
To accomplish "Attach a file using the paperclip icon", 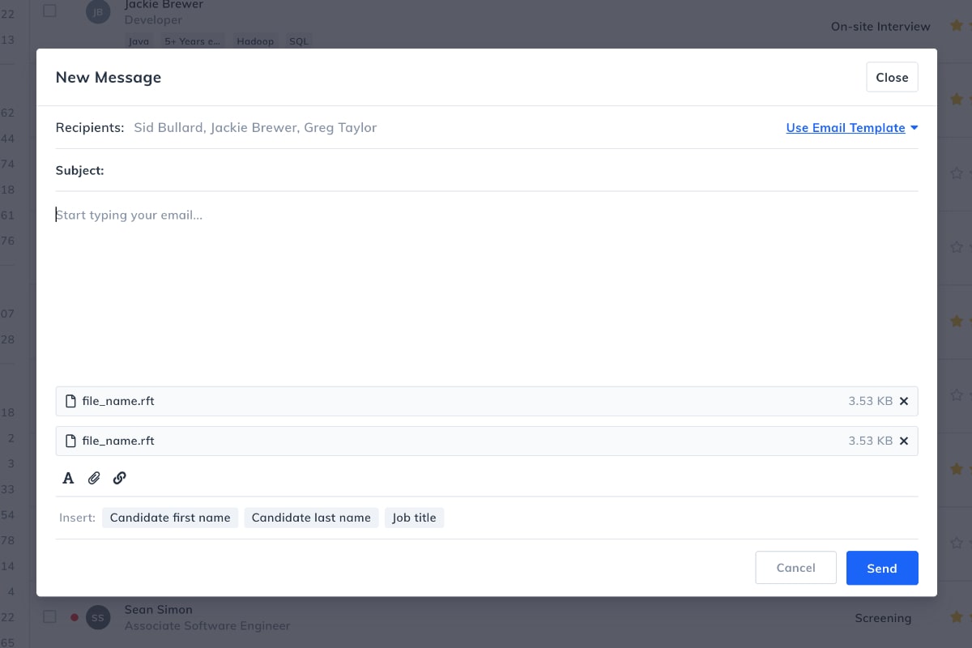I will [x=94, y=478].
